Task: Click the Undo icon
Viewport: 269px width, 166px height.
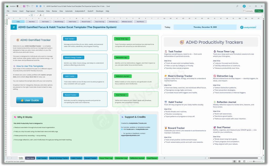Action: coord(28,6)
